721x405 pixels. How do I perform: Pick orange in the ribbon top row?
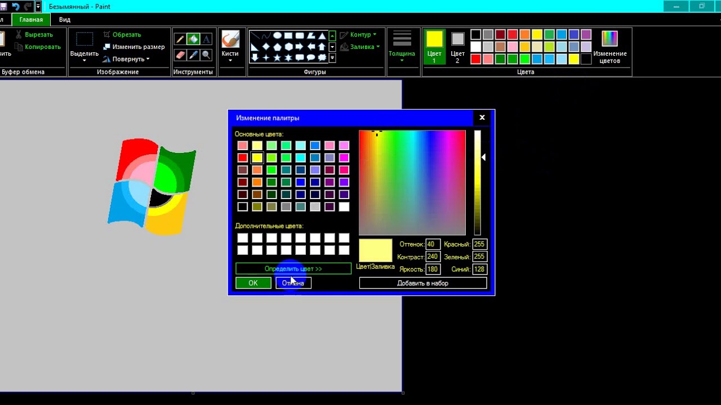click(525, 35)
